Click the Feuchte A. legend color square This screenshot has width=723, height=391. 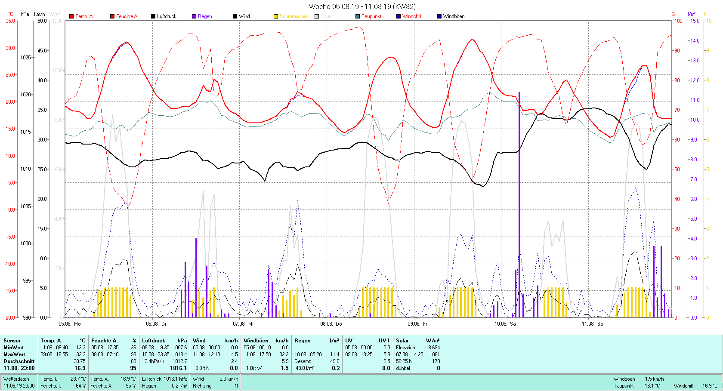tap(112, 16)
